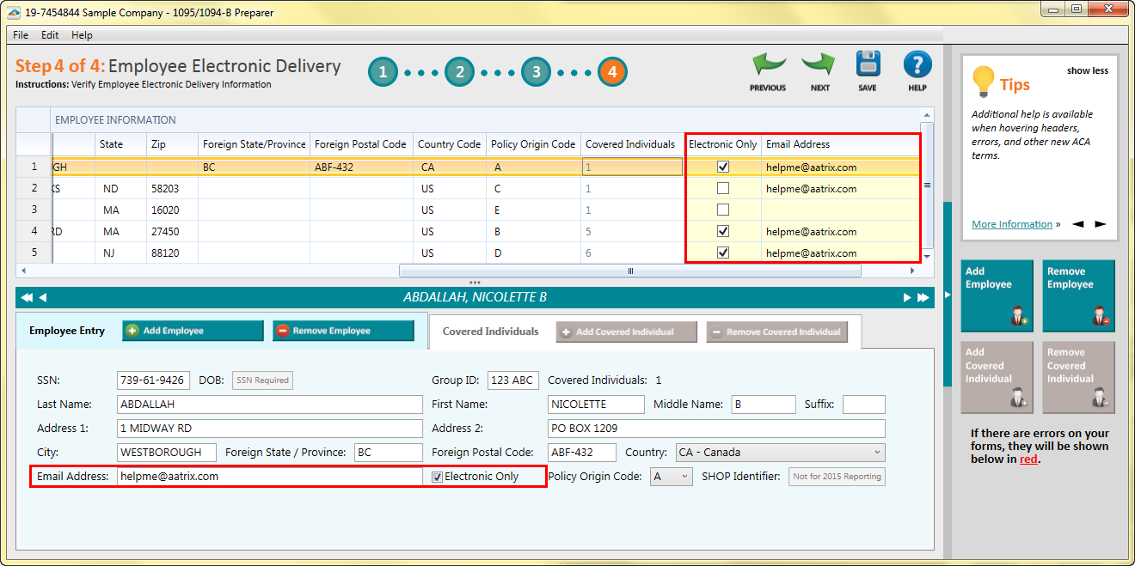The image size is (1135, 566).
Task: Switch to Covered Individuals tab
Action: coord(490,332)
